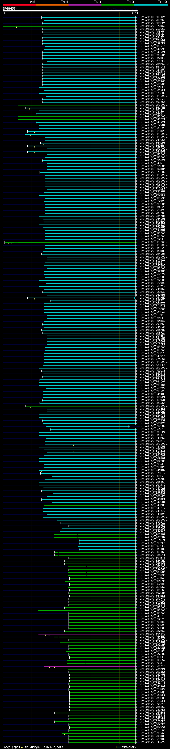Select hit UniRef100_B9DFK9

152,526
